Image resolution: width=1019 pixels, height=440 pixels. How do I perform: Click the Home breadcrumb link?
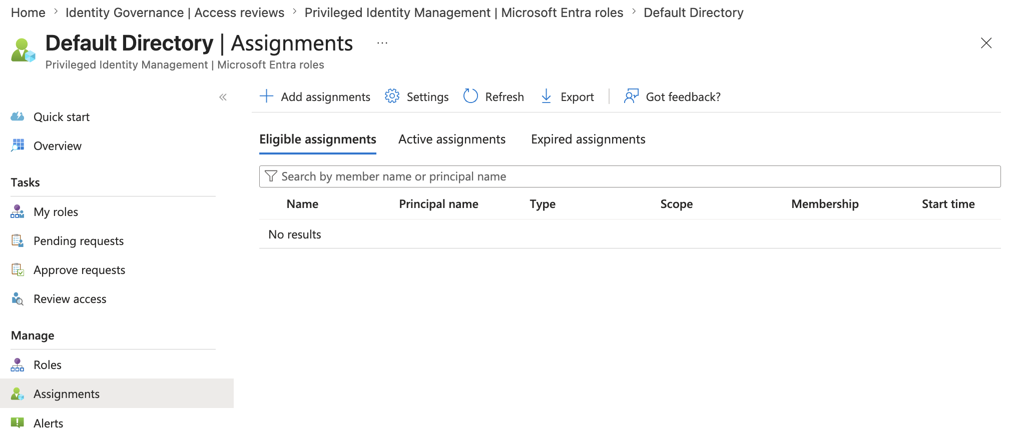click(28, 12)
